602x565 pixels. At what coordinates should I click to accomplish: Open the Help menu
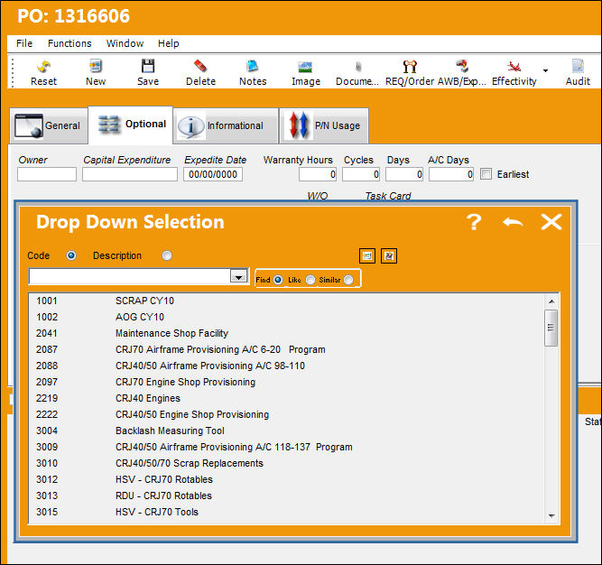point(168,43)
